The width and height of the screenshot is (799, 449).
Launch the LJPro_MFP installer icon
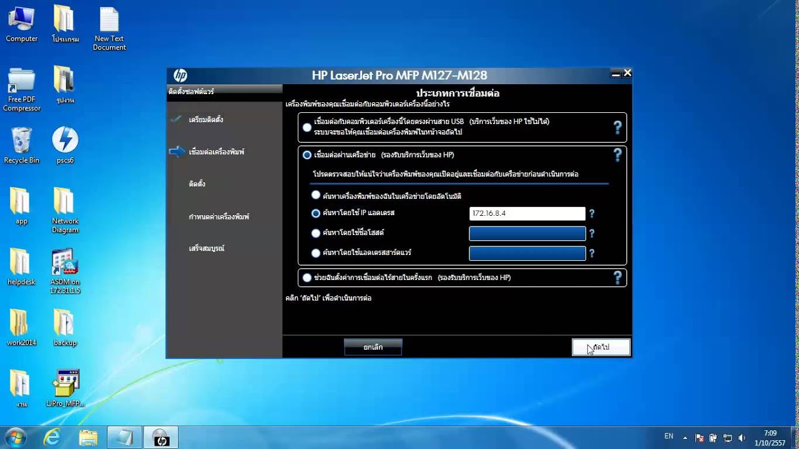pos(65,389)
